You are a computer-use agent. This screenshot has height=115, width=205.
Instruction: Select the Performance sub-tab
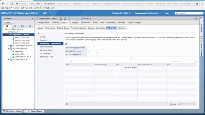point(50,28)
